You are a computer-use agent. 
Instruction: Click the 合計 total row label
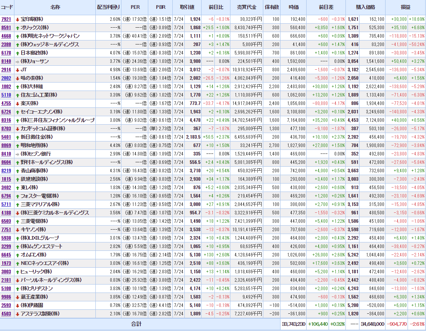[x=136, y=324]
